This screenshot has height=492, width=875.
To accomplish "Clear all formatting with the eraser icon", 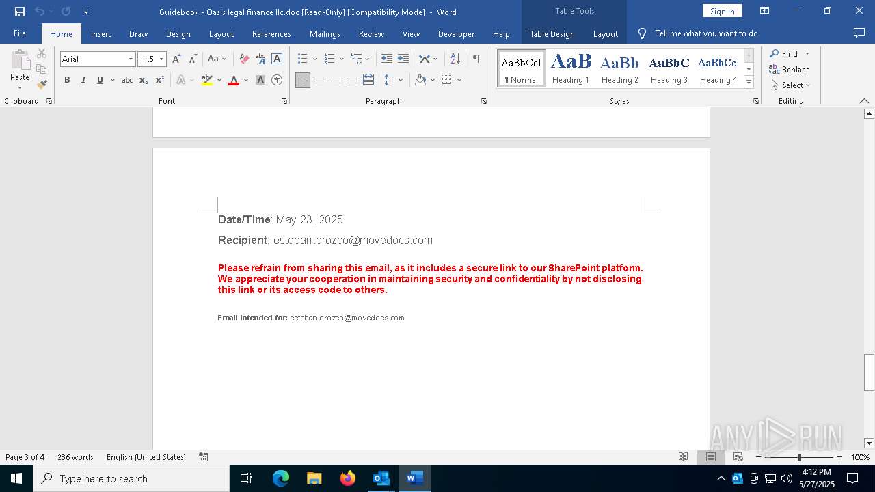I will (244, 59).
